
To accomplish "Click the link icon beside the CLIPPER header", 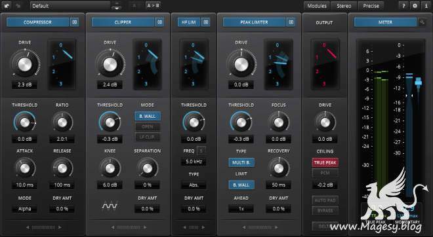I will 159,22.
